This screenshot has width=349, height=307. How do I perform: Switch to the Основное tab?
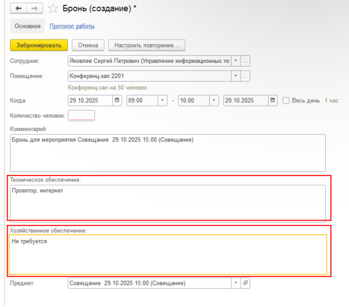[28, 26]
